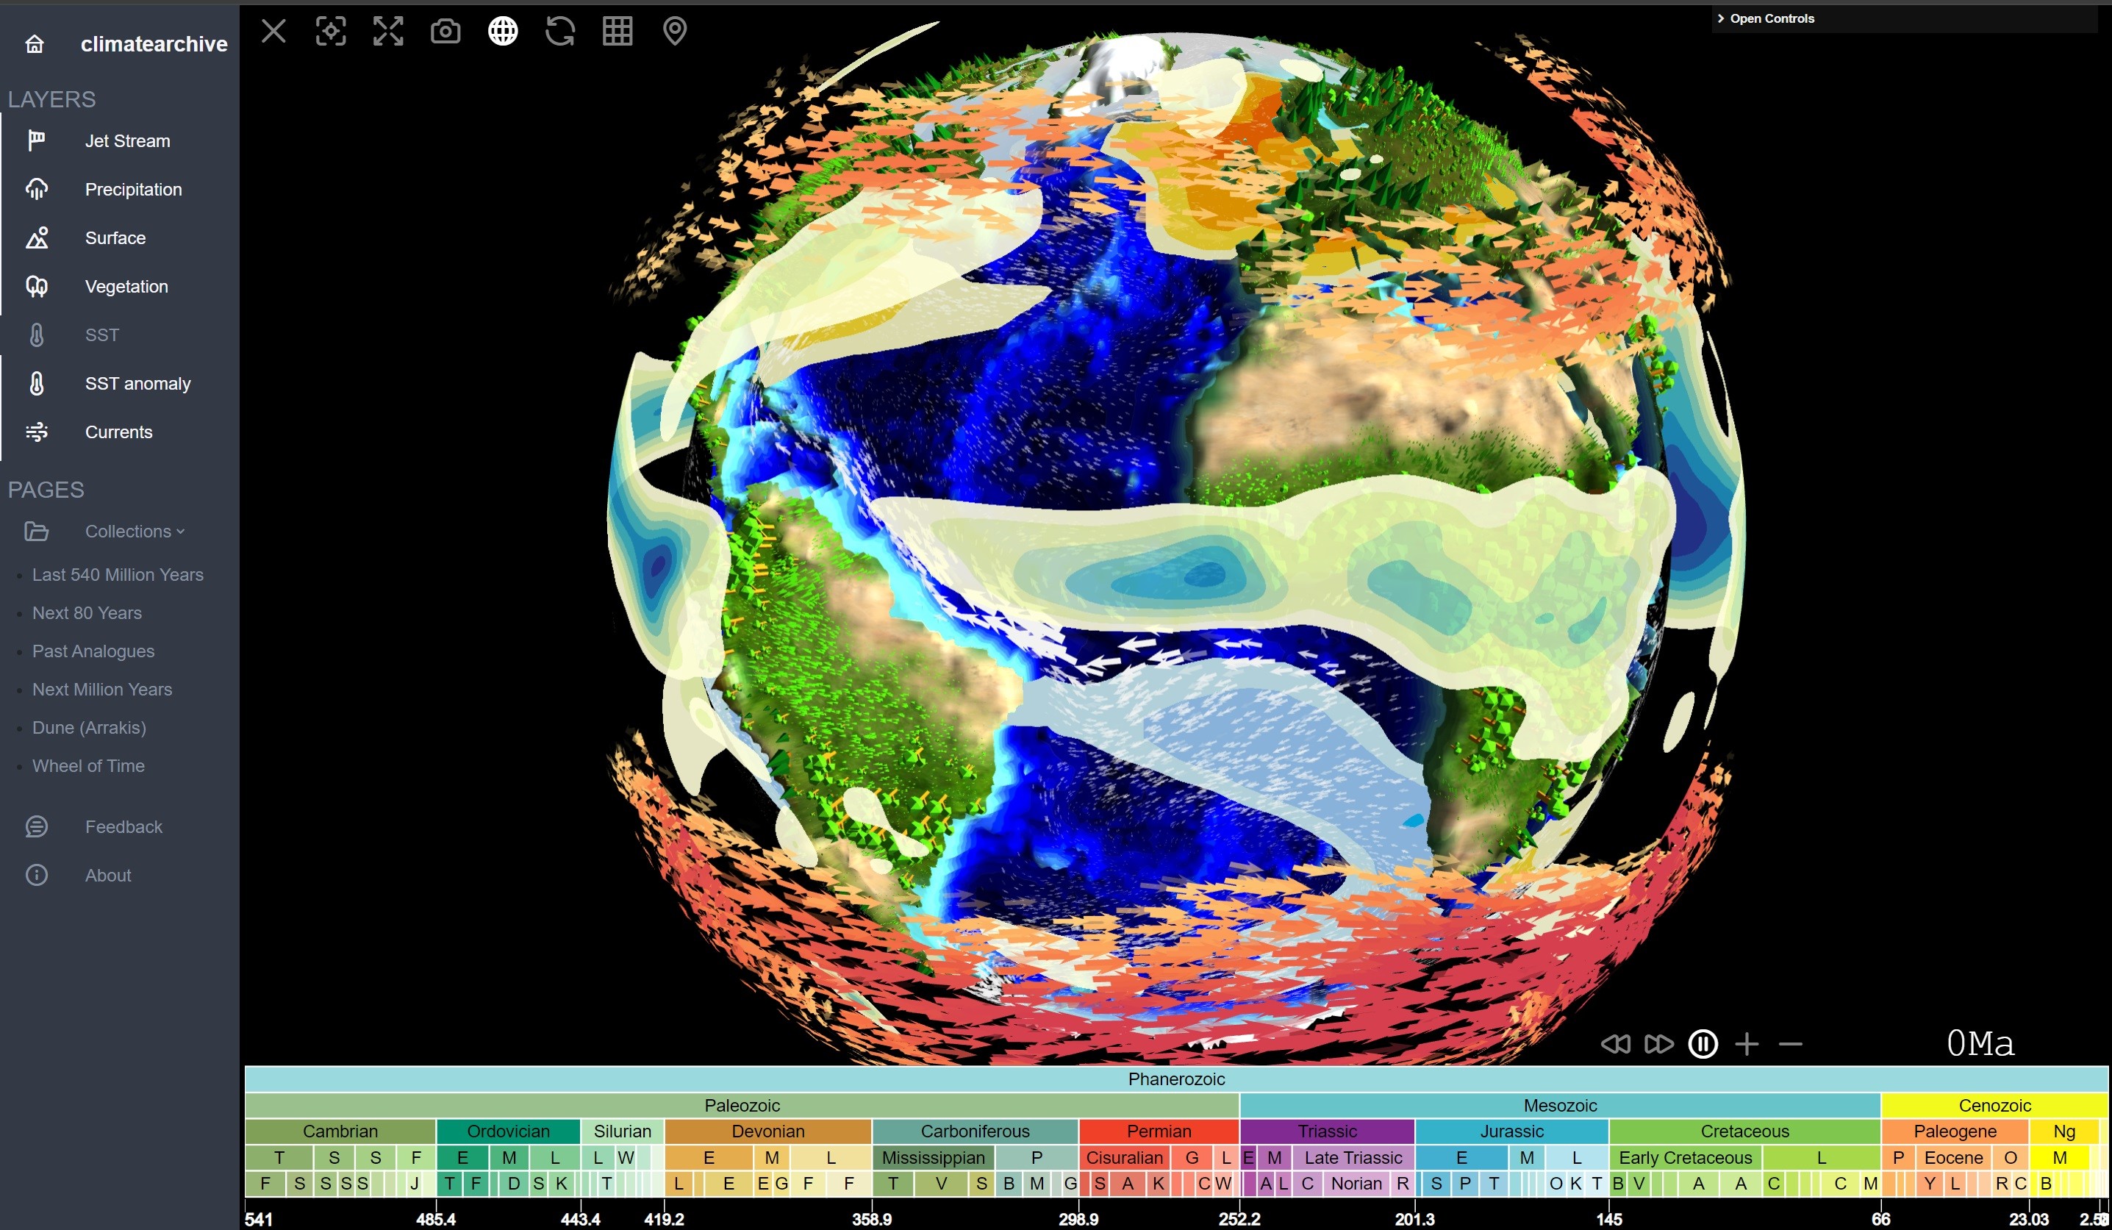Screen dimensions: 2112x1230
Task: Decrease speed with the minus button
Action: tap(1790, 1044)
